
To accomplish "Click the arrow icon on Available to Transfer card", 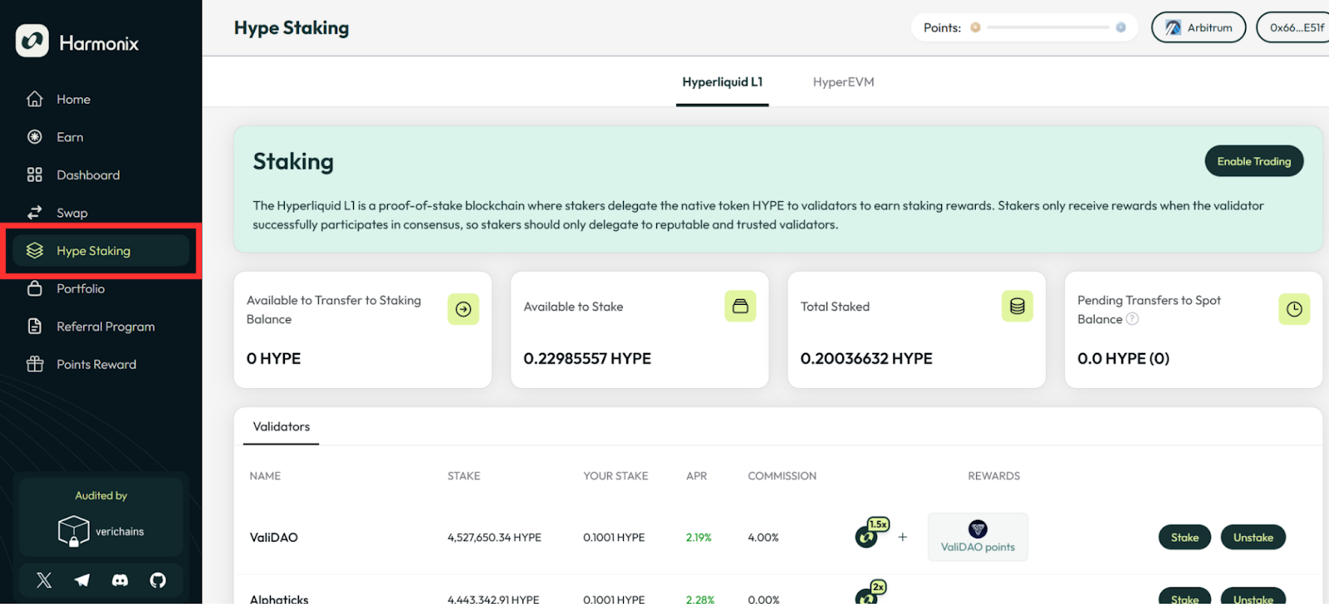I will point(463,309).
